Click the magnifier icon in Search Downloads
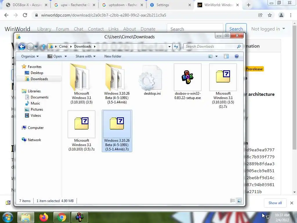 coord(239,46)
